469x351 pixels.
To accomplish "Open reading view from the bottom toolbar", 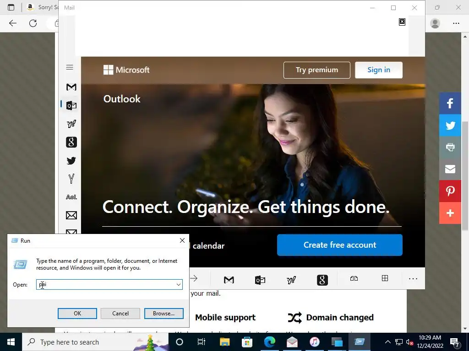I will tap(354, 278).
